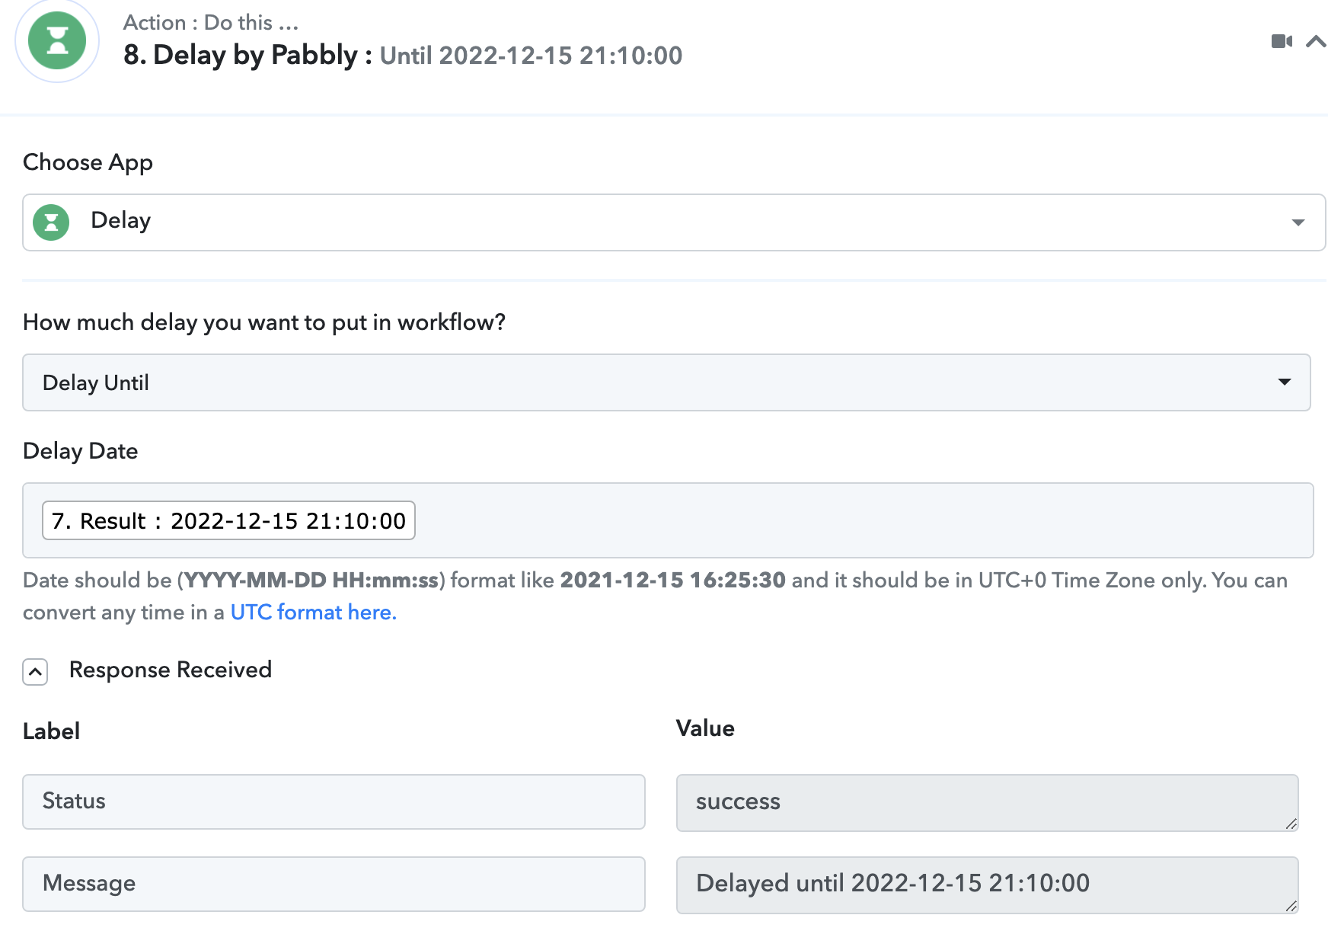
Task: Click the success value field
Action: pos(987,802)
